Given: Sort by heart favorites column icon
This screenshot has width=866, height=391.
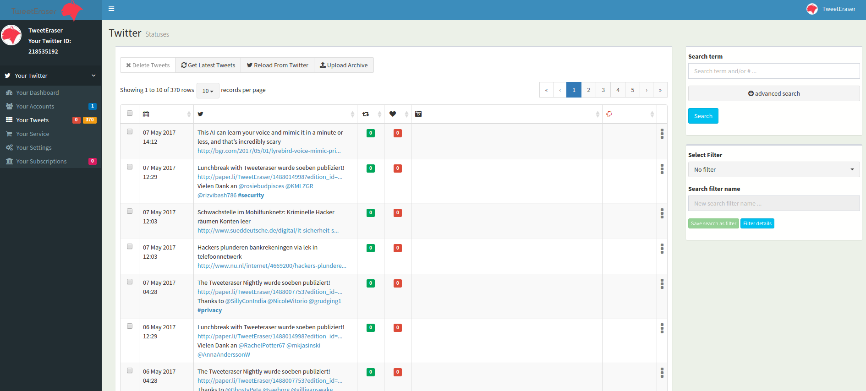Looking at the screenshot, I should point(393,114).
